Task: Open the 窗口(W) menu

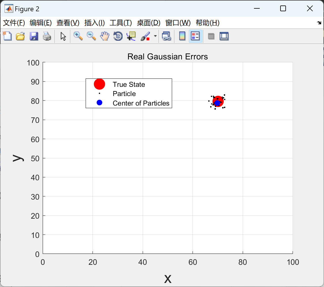Action: 178,23
